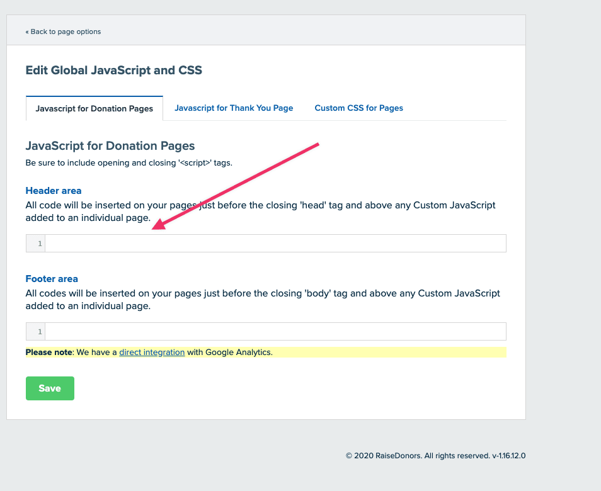Click the script tags reminder sentence
601x491 pixels.
click(x=129, y=163)
